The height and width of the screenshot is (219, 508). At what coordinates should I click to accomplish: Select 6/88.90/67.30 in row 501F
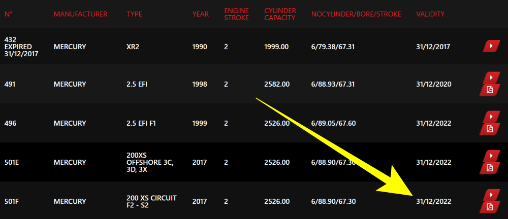coord(333,202)
